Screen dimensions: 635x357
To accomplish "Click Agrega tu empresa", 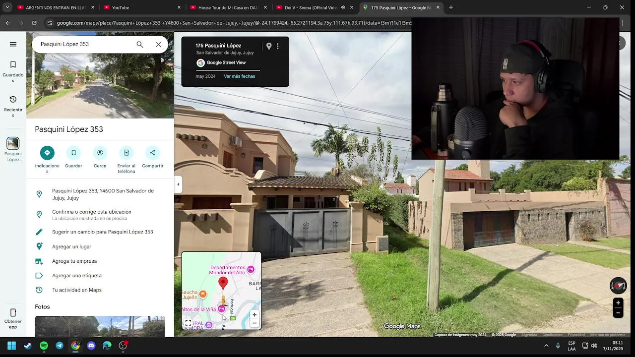I will point(100,261).
